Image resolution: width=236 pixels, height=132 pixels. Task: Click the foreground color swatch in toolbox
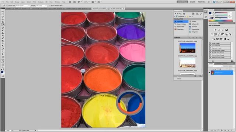point(2,72)
